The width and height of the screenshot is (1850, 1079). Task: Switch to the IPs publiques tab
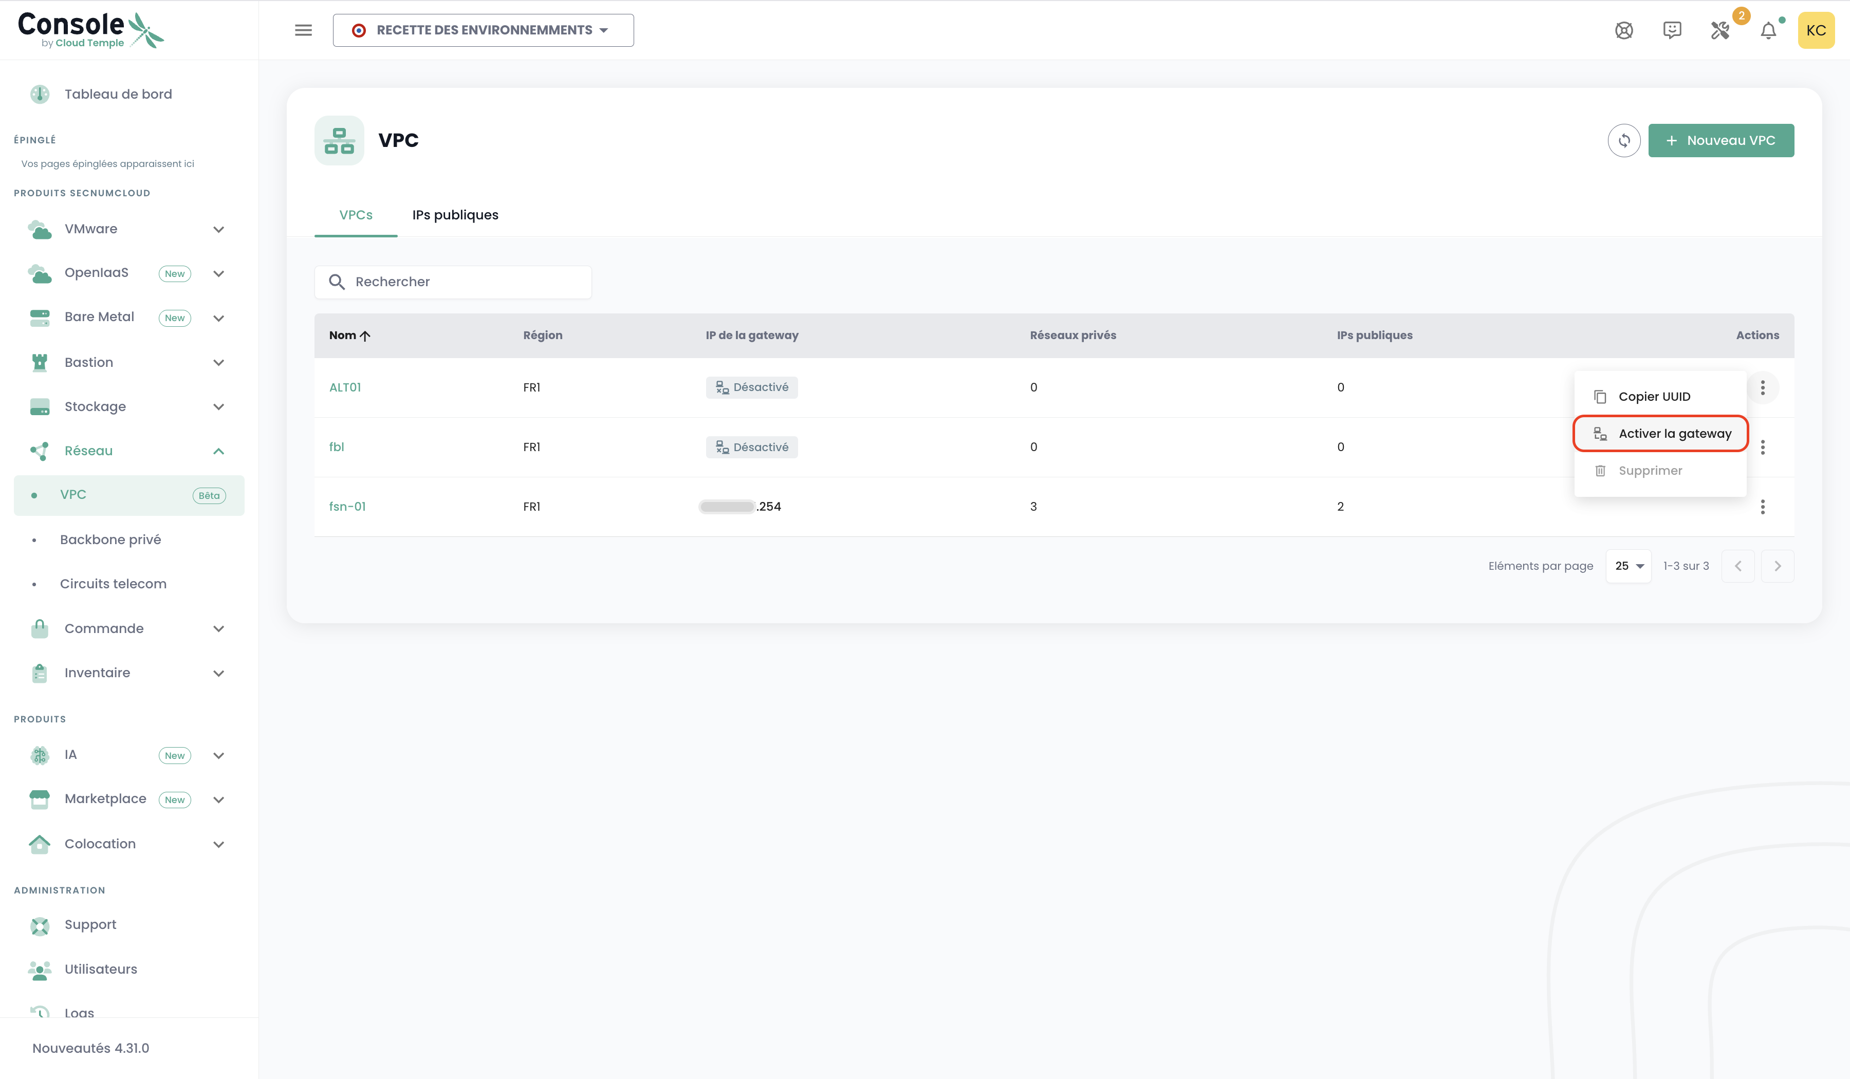click(455, 215)
